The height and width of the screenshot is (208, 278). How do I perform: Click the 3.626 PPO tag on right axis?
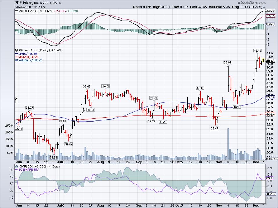270,11
